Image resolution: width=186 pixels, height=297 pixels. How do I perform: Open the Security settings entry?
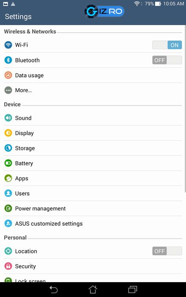[93, 266]
